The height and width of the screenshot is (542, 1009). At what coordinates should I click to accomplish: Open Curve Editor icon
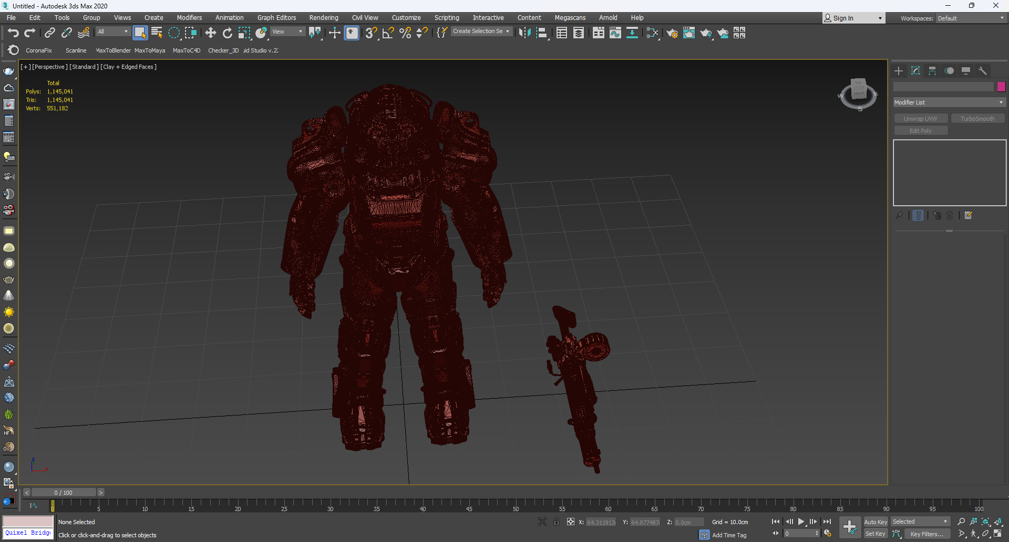pos(615,33)
